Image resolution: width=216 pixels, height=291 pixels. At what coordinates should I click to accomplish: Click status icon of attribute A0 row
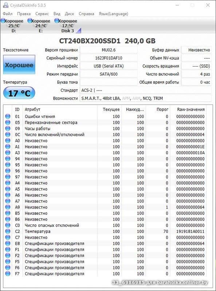click(x=8, y=140)
